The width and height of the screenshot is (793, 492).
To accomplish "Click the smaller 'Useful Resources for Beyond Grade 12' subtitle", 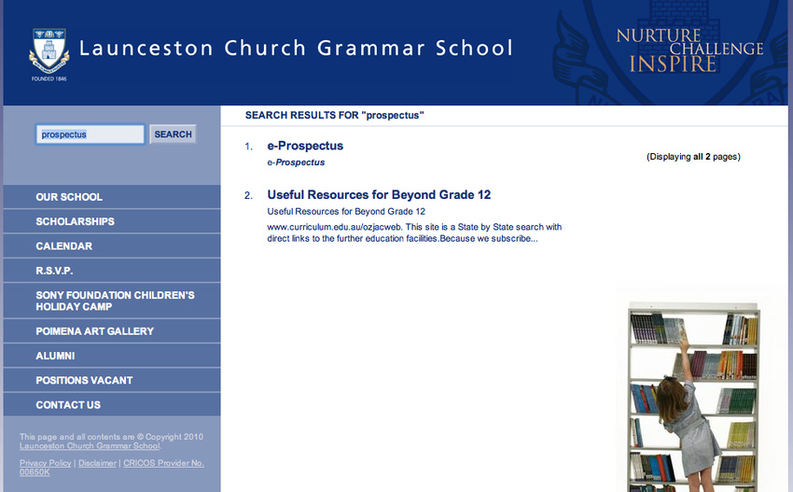I will (346, 212).
